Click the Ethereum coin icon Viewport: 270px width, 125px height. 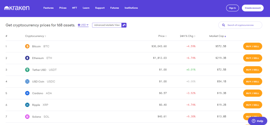pyautogui.click(x=27, y=58)
